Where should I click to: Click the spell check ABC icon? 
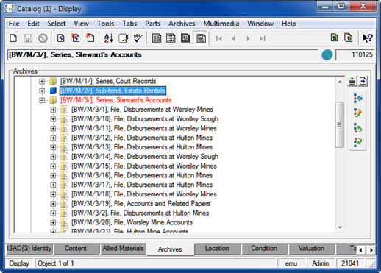(x=138, y=38)
